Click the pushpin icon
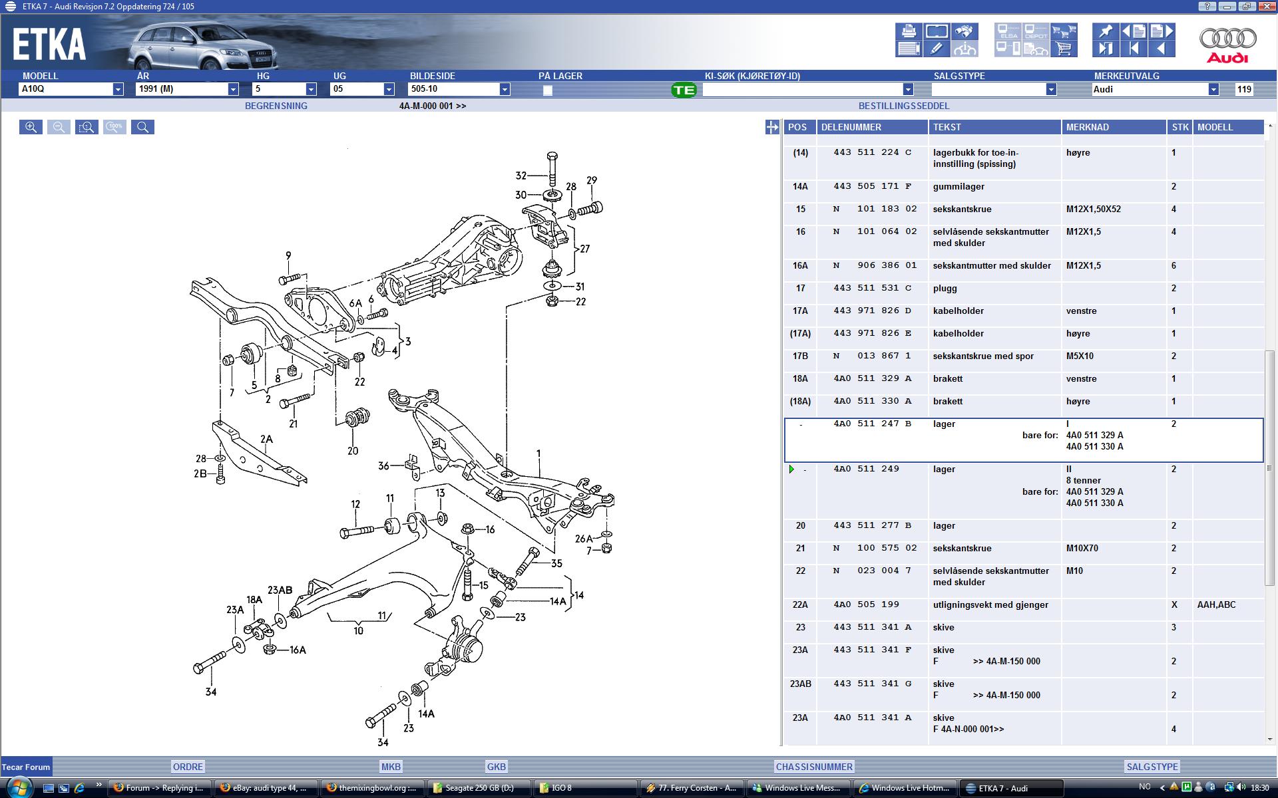The height and width of the screenshot is (798, 1278). coord(1106,31)
